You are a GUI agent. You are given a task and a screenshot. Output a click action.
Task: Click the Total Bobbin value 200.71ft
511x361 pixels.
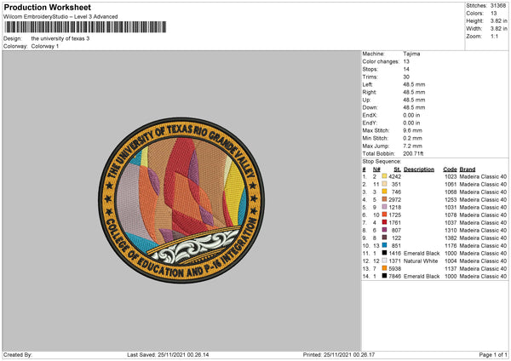click(x=413, y=153)
